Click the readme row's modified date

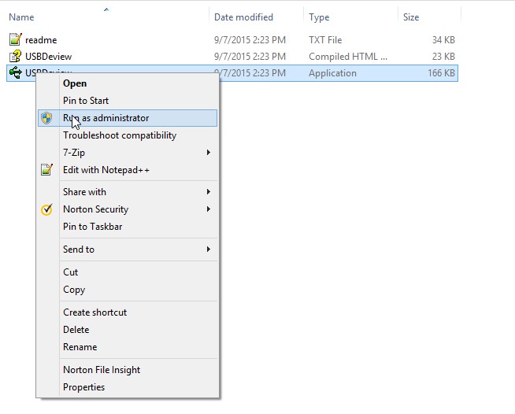250,40
